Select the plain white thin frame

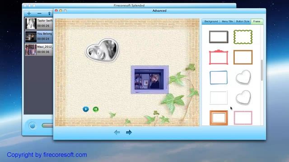(x=219, y=98)
